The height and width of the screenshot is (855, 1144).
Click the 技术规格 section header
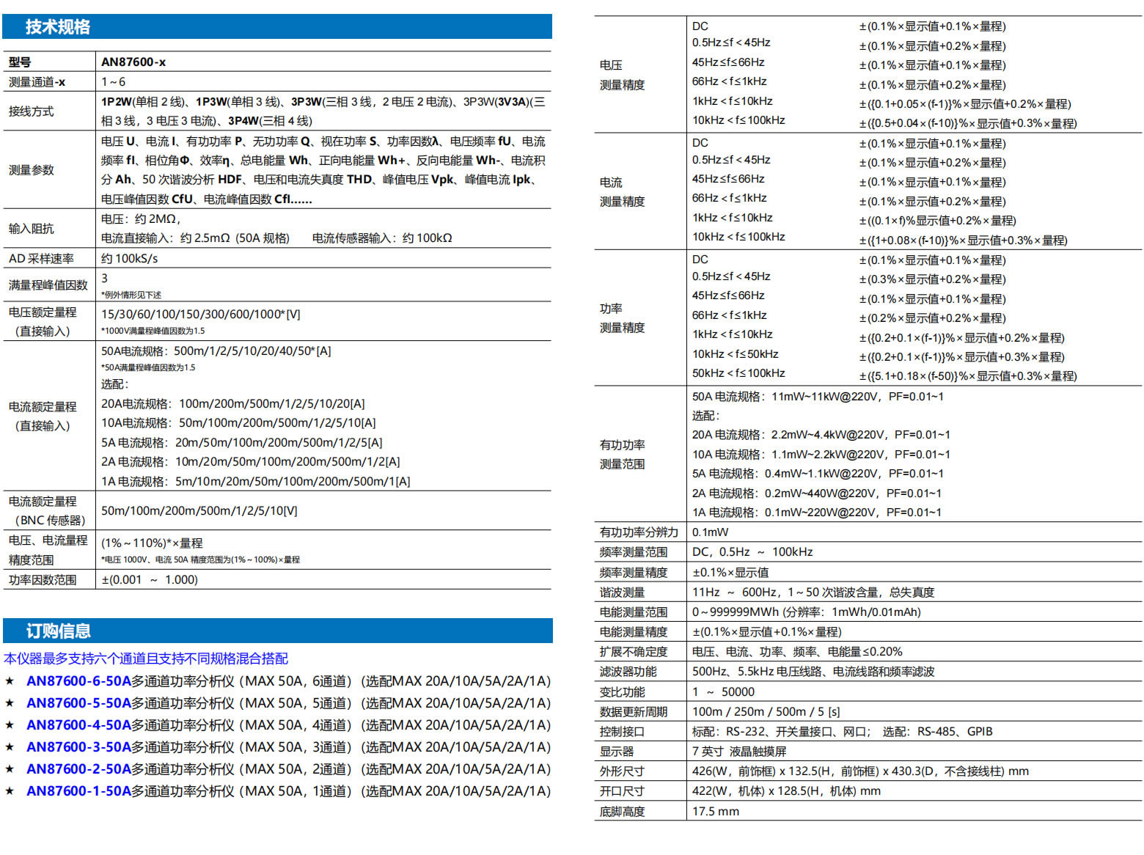point(277,26)
